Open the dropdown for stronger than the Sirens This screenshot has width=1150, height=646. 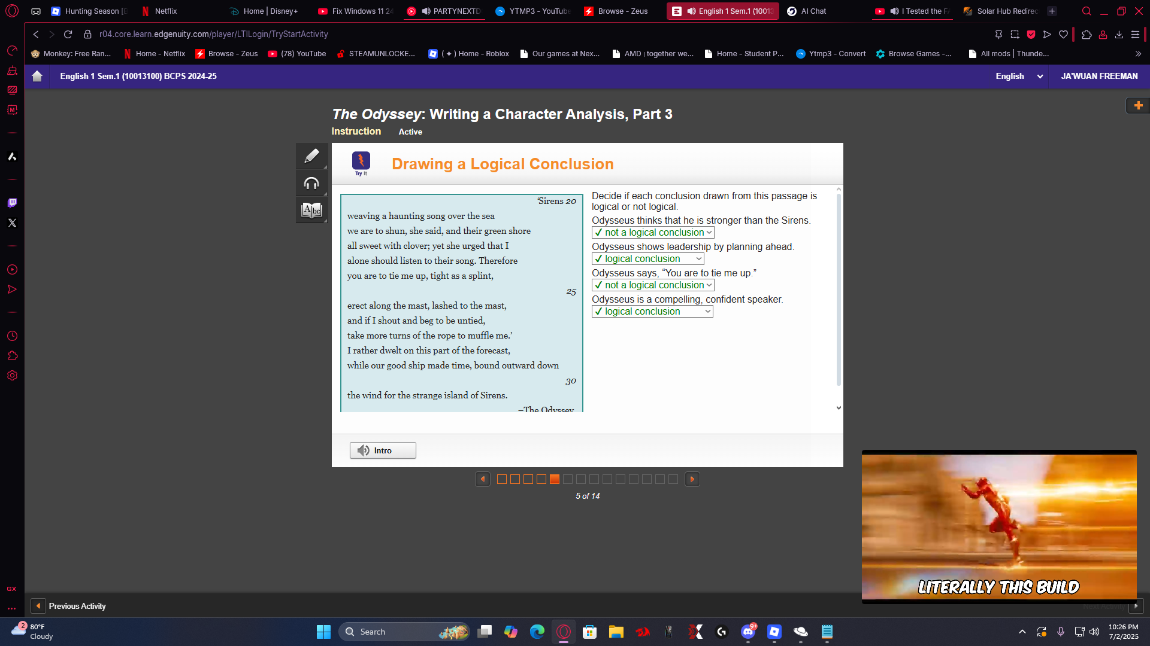coord(653,233)
